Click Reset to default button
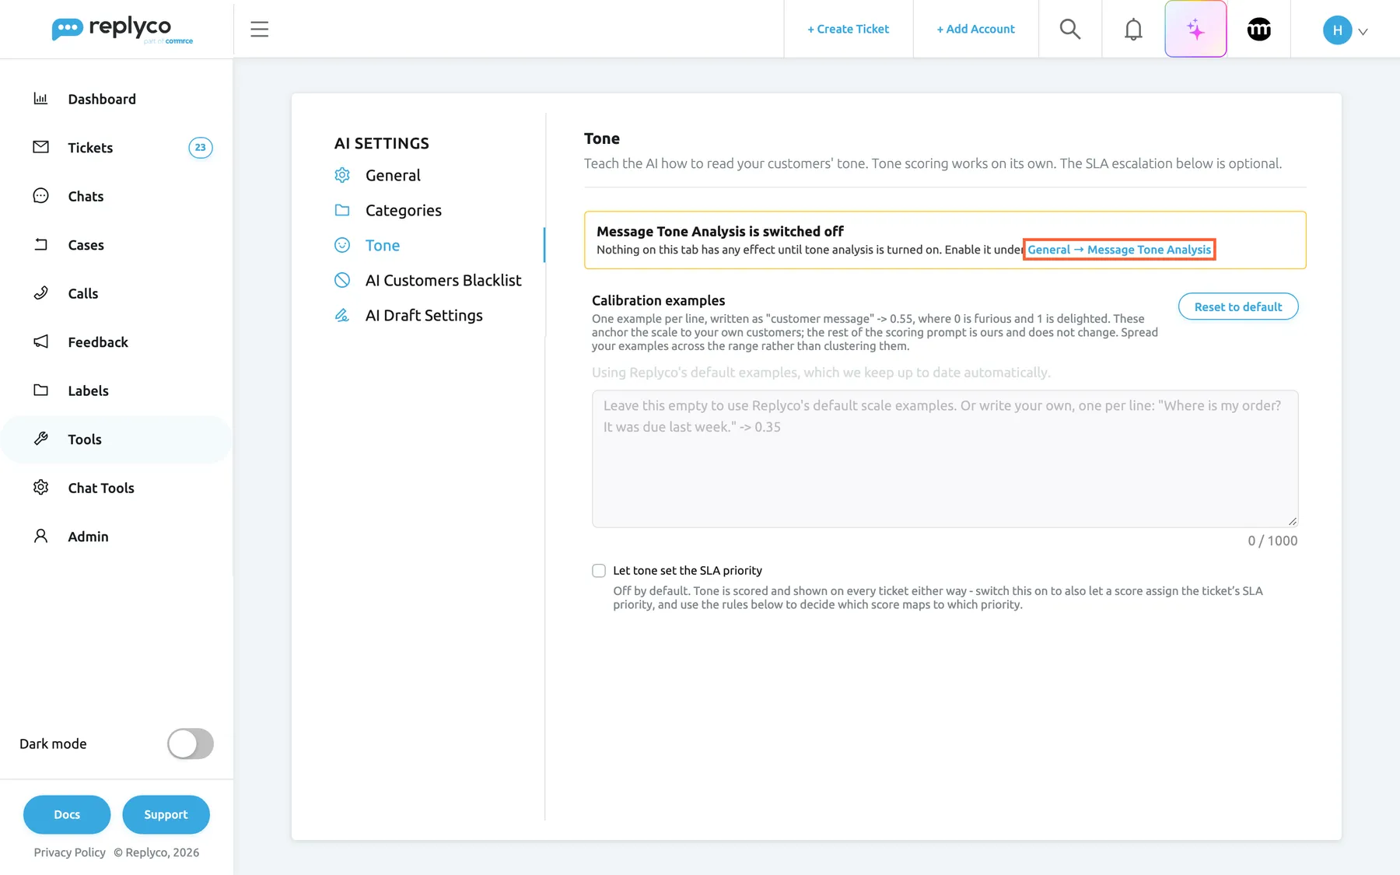This screenshot has height=875, width=1400. pos(1238,306)
